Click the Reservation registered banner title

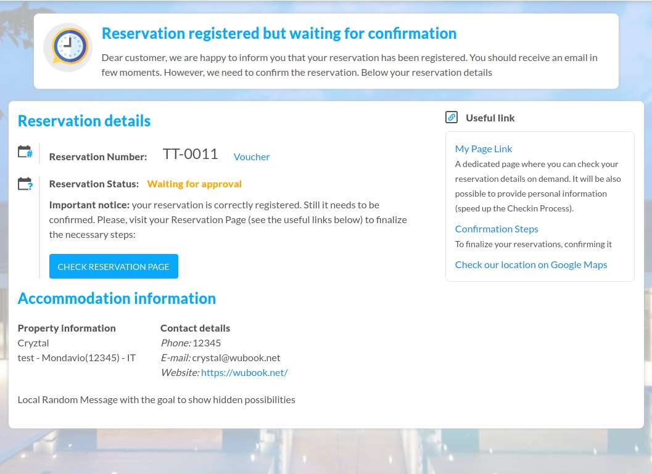point(279,33)
